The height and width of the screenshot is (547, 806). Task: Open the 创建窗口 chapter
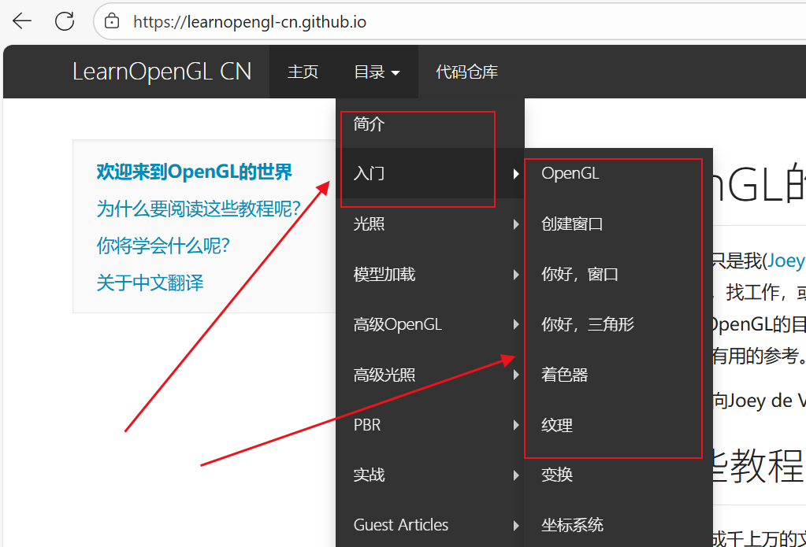[618, 224]
